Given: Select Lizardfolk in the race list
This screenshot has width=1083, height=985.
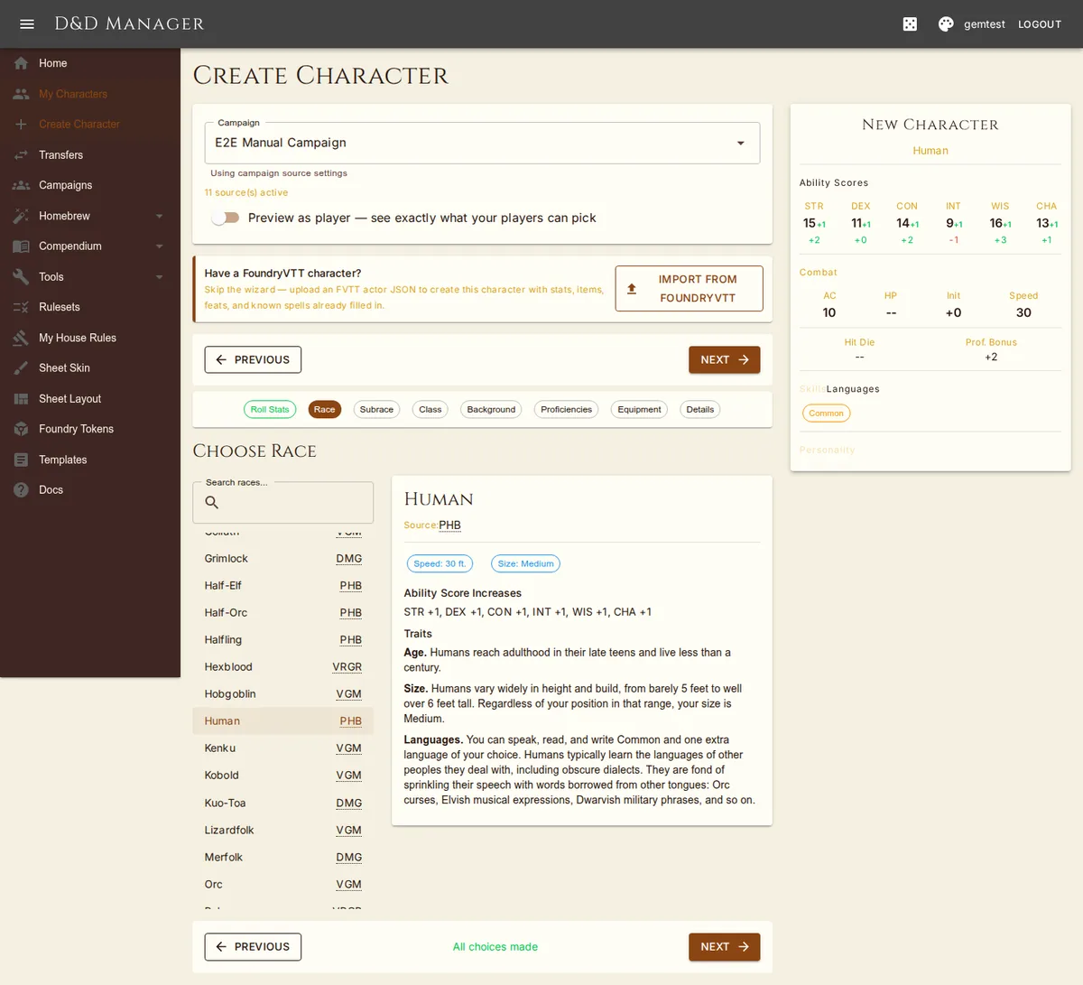Looking at the screenshot, I should [x=283, y=831].
